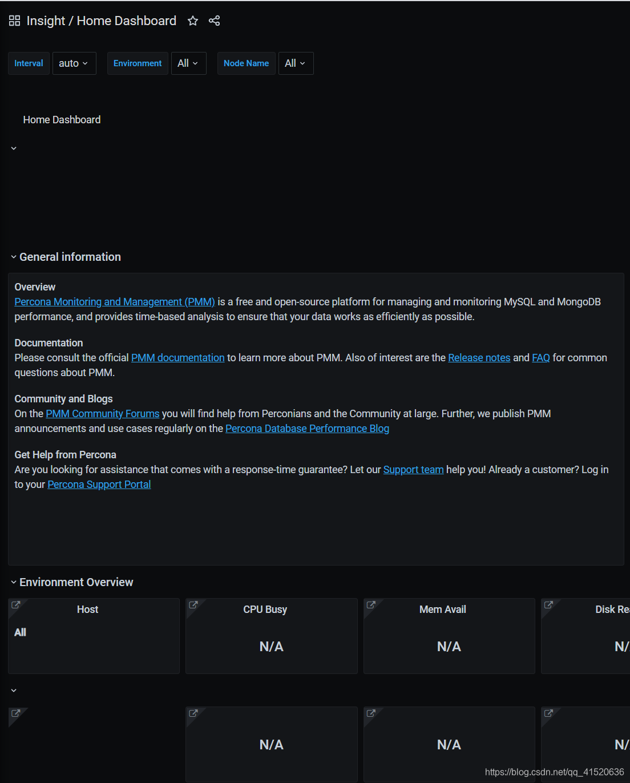
Task: Click the Mem Avail panel title
Action: coord(443,610)
